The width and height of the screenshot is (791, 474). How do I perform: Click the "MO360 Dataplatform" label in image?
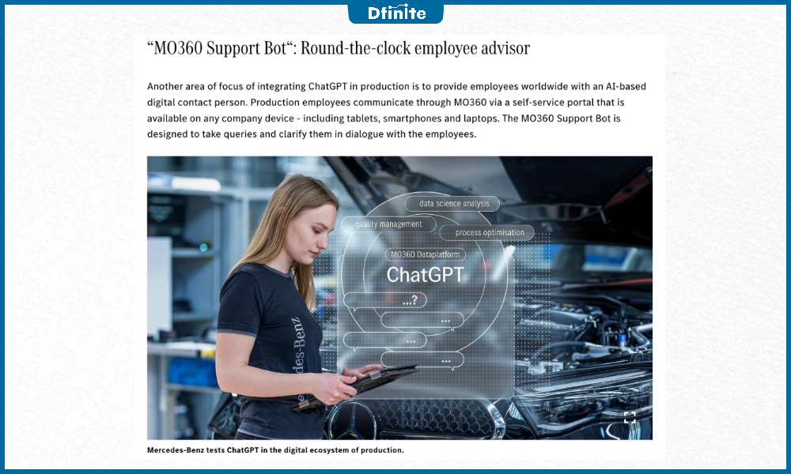pyautogui.click(x=426, y=254)
